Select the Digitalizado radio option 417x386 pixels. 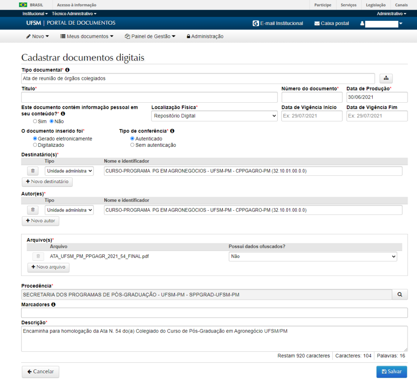35,145
